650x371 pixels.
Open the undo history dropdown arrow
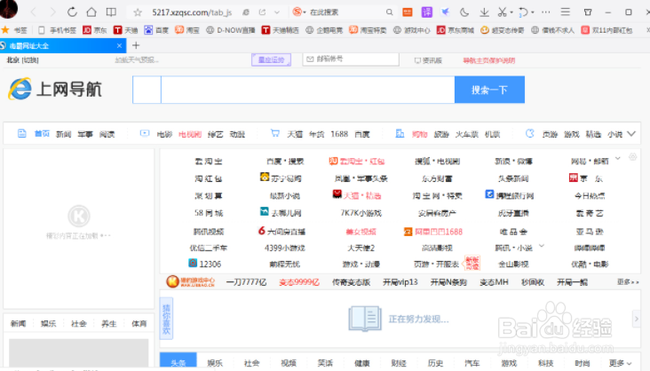pyautogui.click(x=532, y=12)
